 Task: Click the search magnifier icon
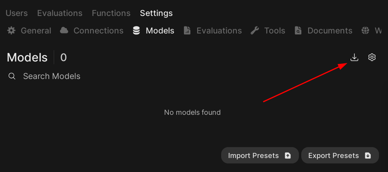coord(12,76)
